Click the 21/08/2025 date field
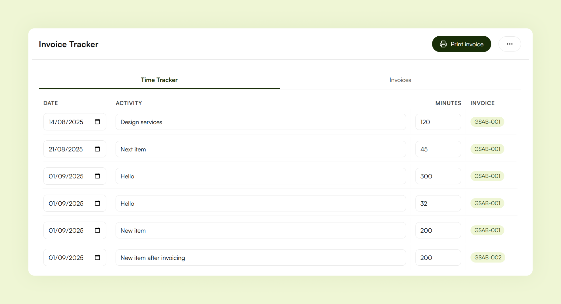The image size is (561, 304). [75, 149]
